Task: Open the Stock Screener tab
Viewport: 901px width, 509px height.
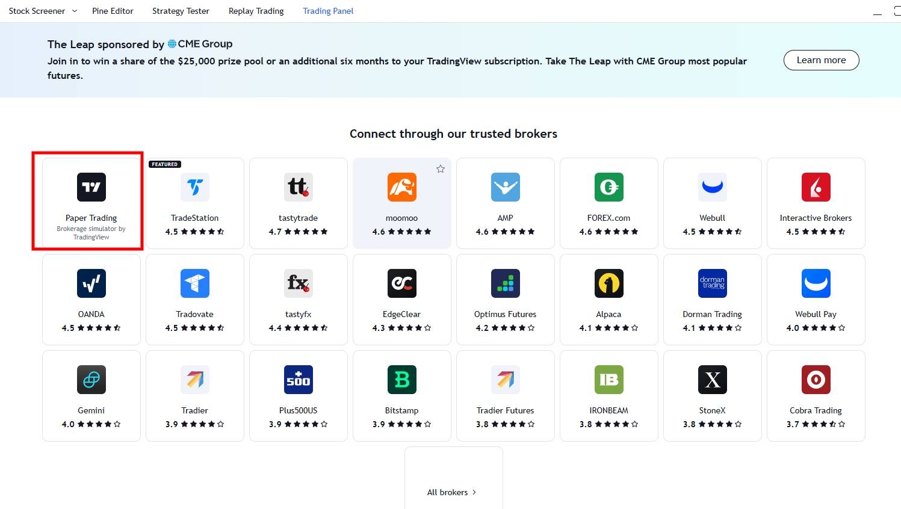Action: [37, 11]
